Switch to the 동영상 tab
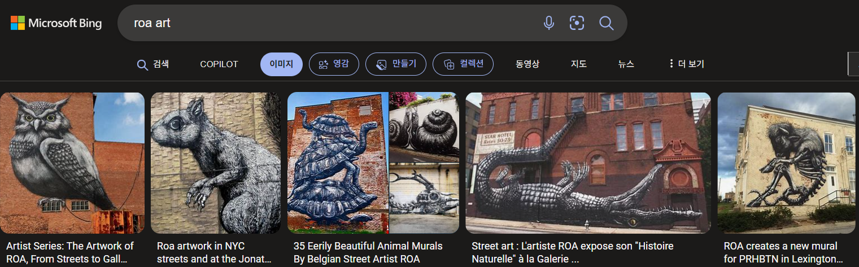 click(527, 64)
